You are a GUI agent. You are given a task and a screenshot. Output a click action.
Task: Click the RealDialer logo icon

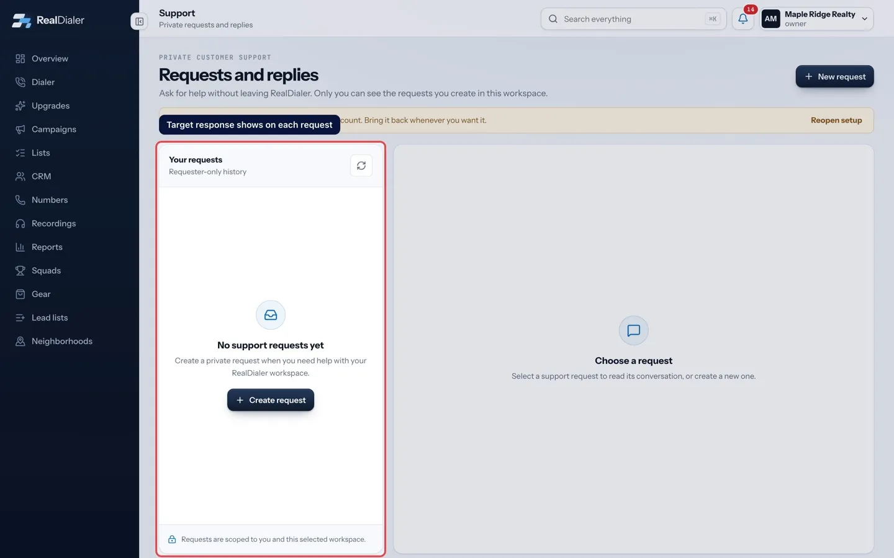21,20
